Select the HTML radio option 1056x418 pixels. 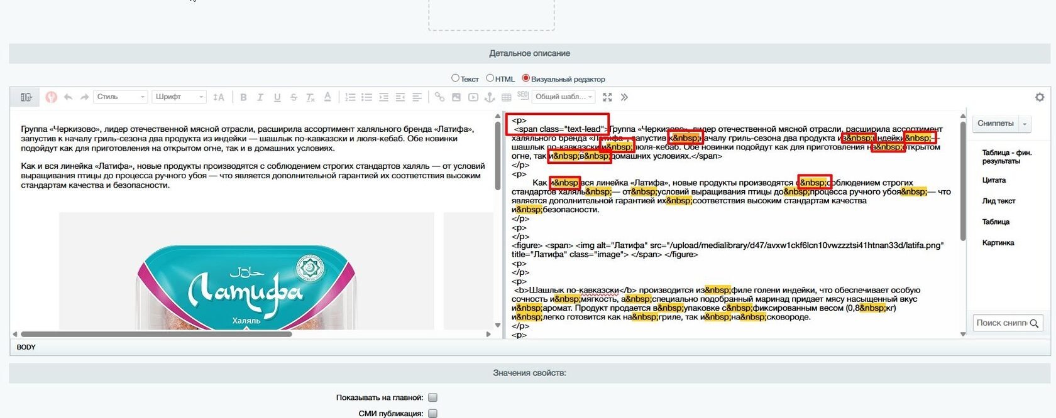pos(490,78)
